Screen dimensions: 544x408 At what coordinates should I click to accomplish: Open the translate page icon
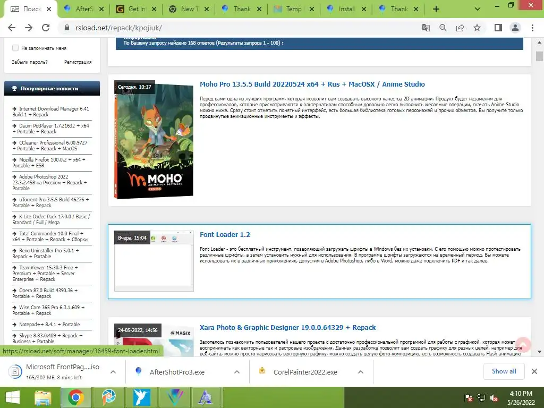tap(426, 28)
